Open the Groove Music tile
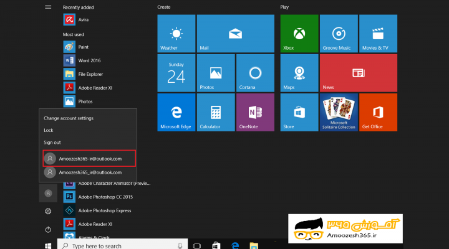This screenshot has height=249, width=449. coord(339,34)
